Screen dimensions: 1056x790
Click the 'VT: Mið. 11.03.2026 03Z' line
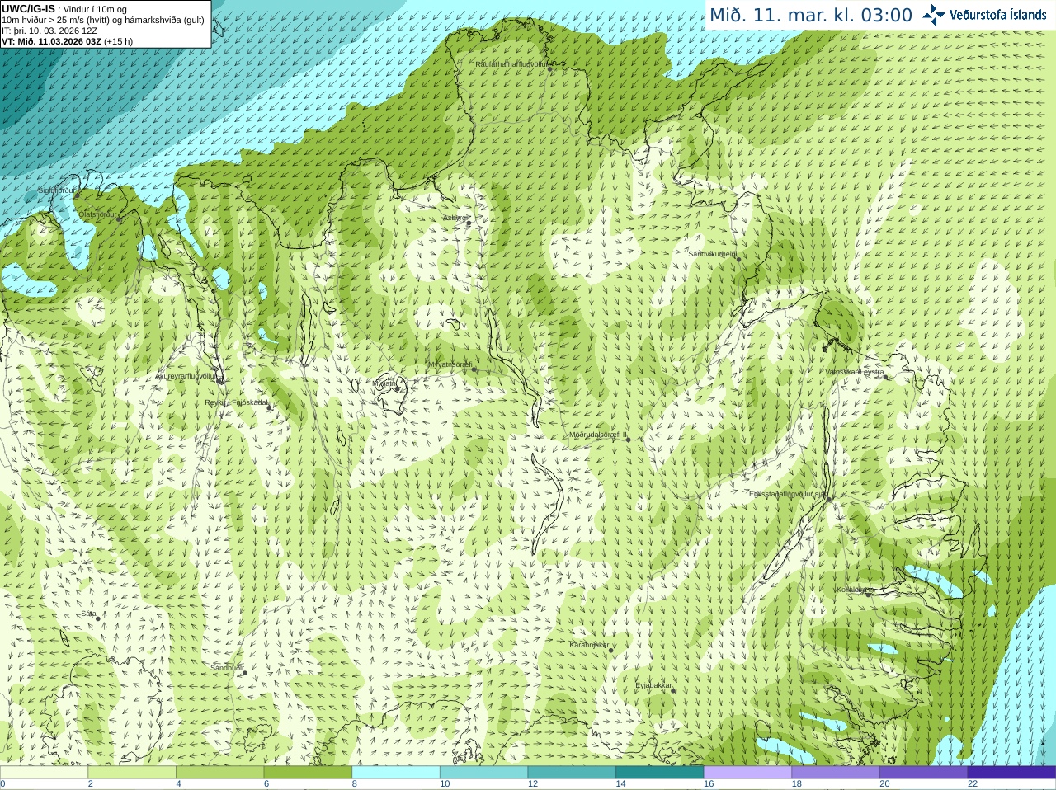(x=51, y=41)
